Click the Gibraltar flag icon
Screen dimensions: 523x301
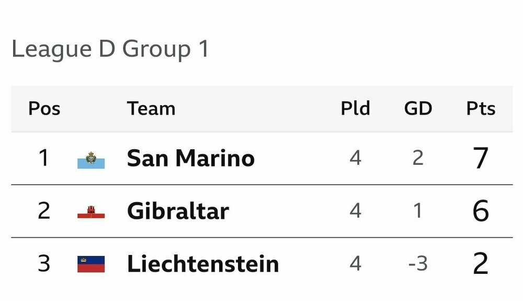(91, 211)
